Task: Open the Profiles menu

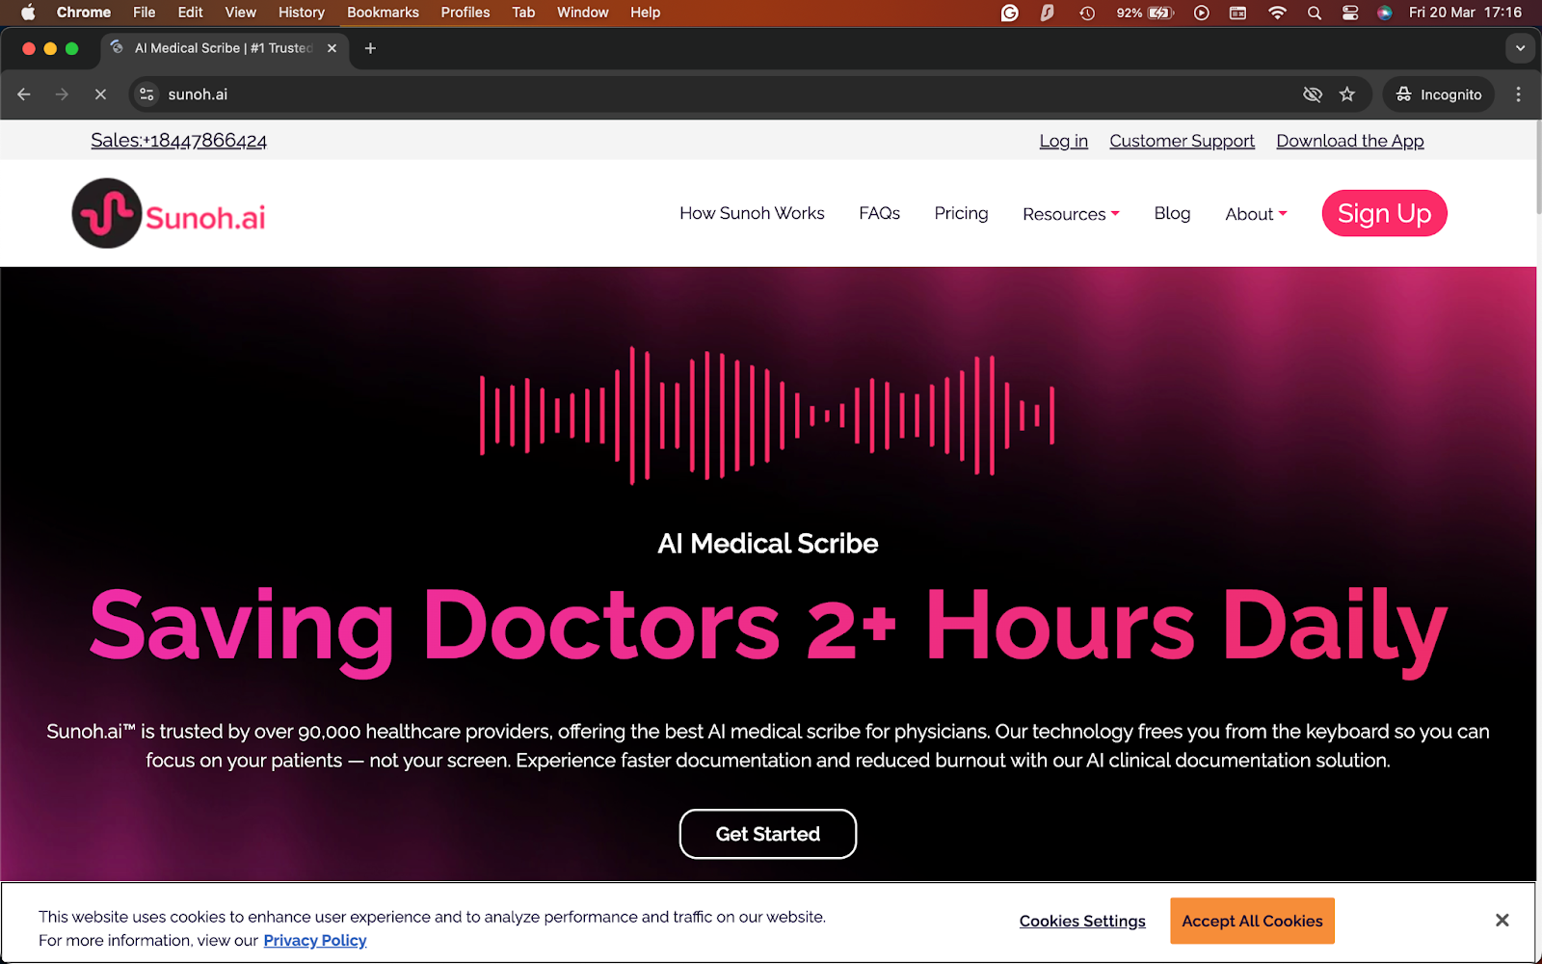Action: point(465,13)
